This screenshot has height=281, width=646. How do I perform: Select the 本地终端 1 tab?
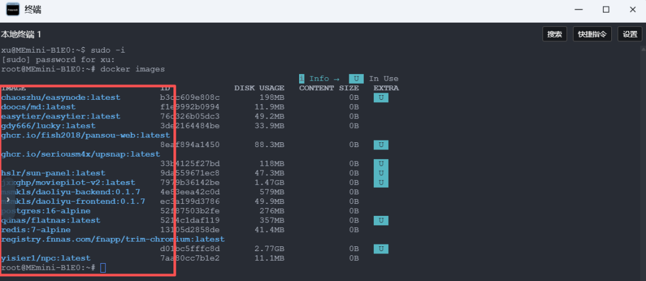point(21,35)
